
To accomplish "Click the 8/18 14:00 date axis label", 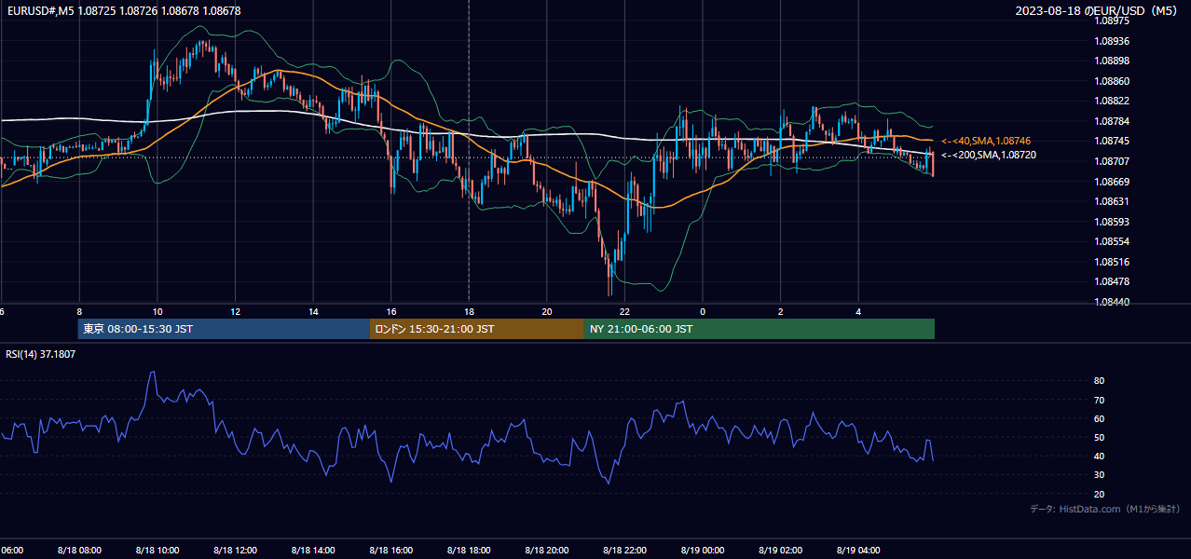I will click(x=312, y=550).
